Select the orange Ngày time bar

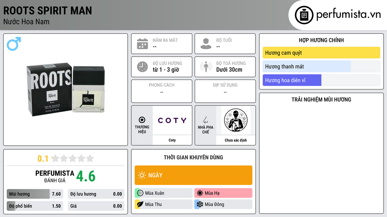(x=193, y=175)
